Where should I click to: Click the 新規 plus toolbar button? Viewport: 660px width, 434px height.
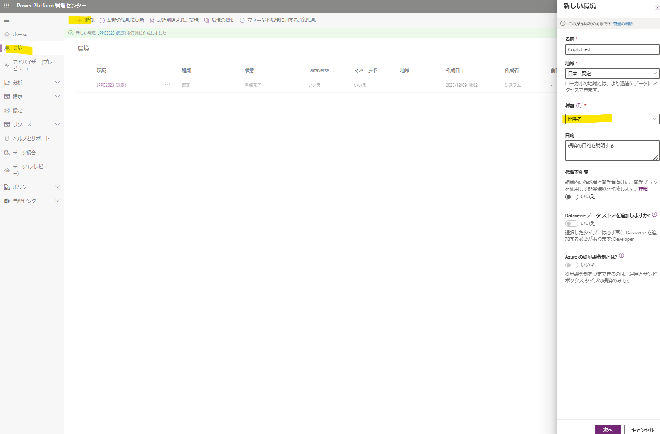coord(85,20)
